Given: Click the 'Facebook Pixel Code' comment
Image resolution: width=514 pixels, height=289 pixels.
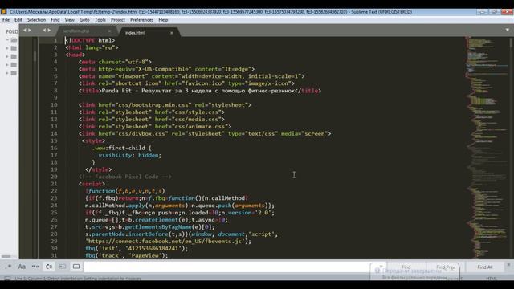Looking at the screenshot, I should coord(126,177).
